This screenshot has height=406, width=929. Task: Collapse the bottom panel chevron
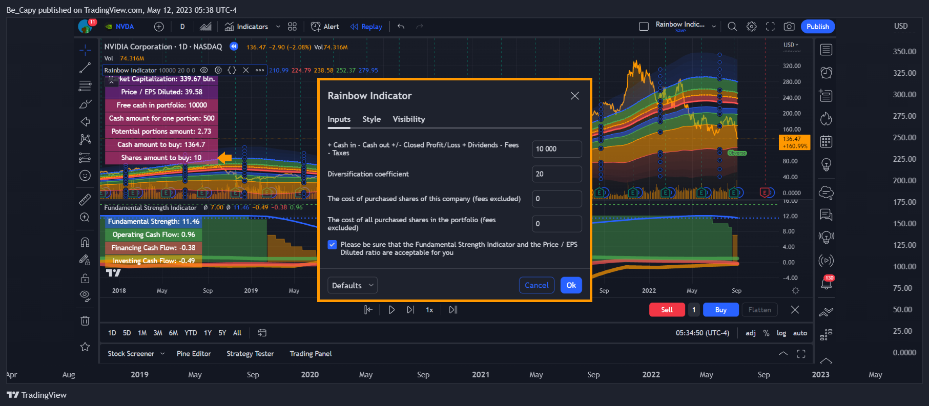[783, 354]
